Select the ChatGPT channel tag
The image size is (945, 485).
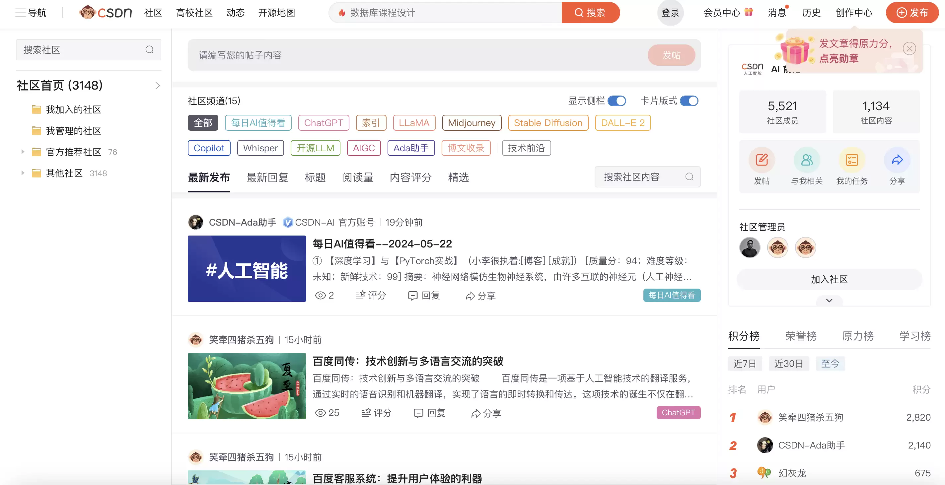tap(324, 122)
